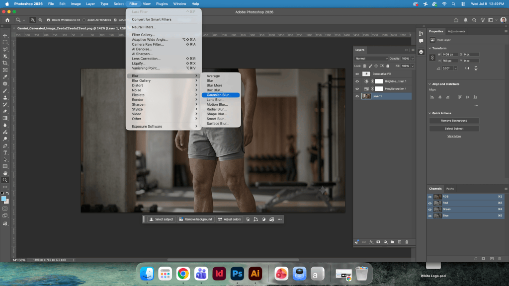The image size is (509, 286).
Task: Open the blend mode Normal dropdown
Action: (371, 59)
